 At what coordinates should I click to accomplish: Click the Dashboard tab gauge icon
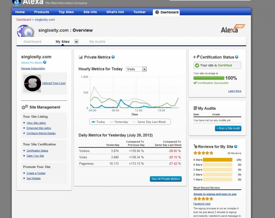tap(157, 12)
